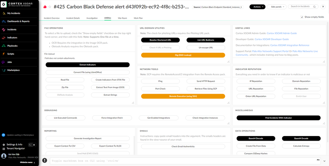Screen dimensions: 329x166
Task: Click the Indicators sidebar icon
Action: click(4, 38)
